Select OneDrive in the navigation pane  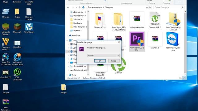76,35
